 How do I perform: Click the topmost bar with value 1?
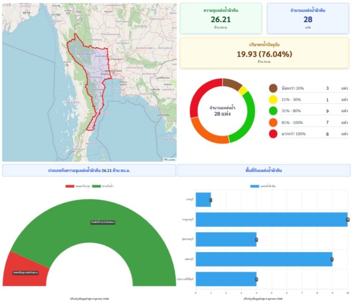(203, 200)
